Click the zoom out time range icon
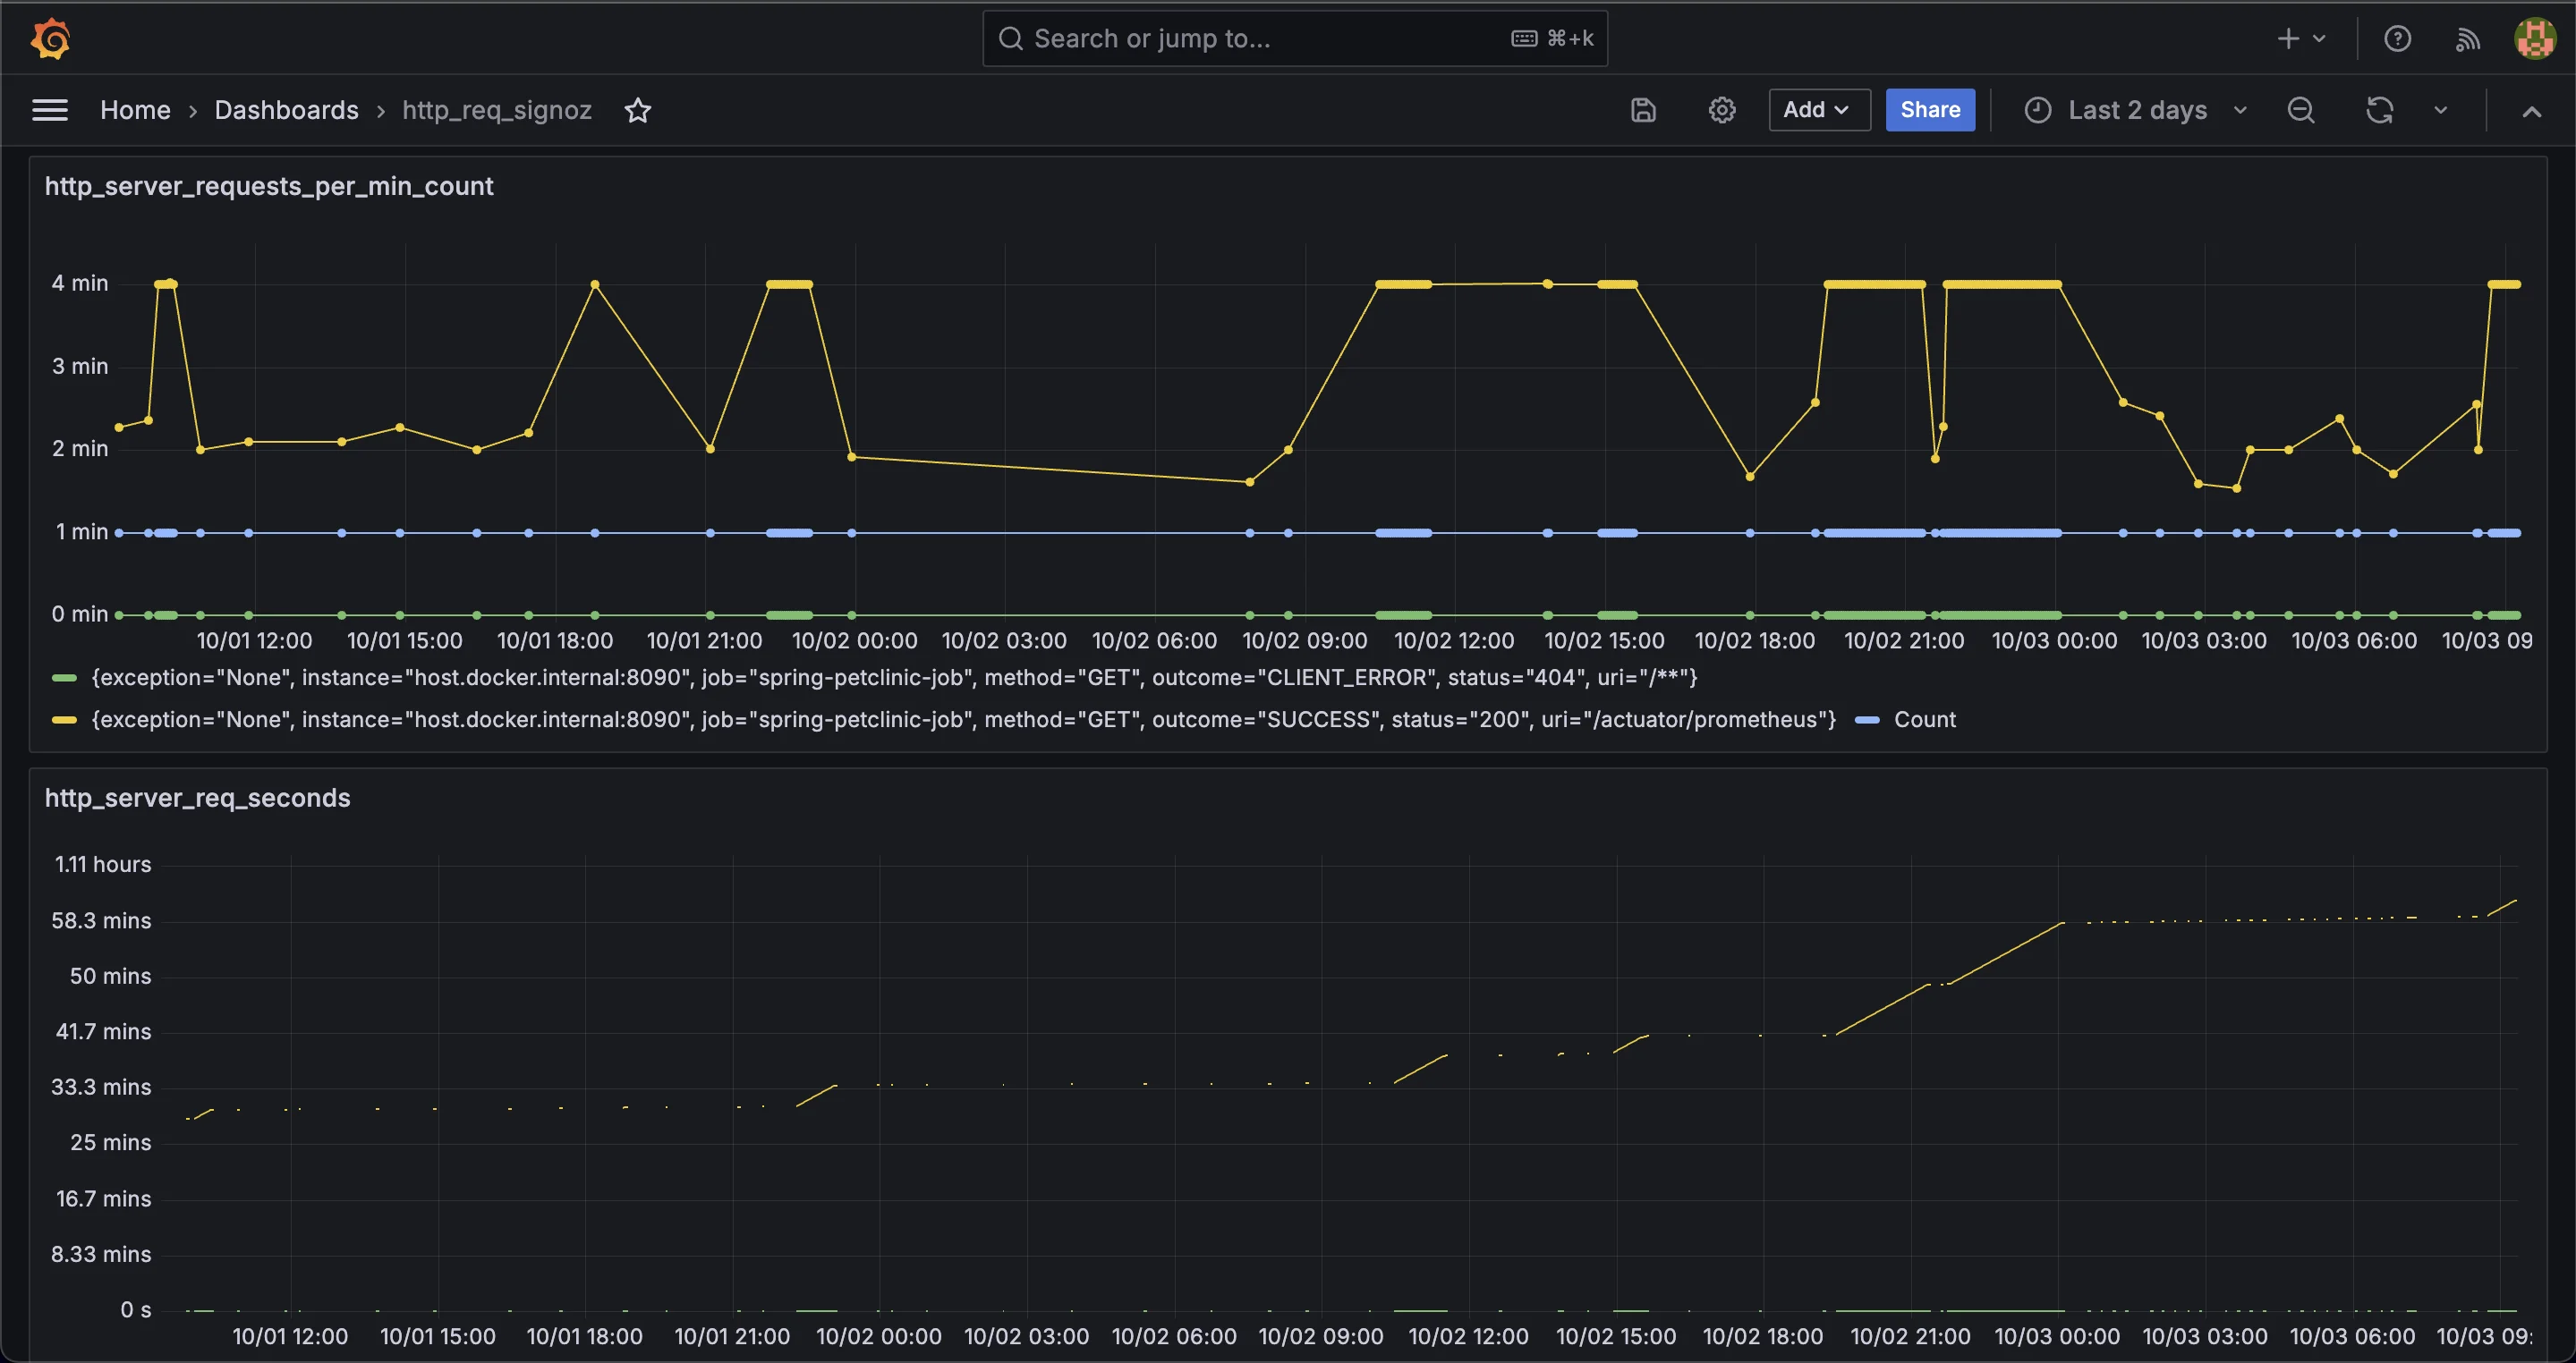2576x1363 pixels. click(2300, 110)
